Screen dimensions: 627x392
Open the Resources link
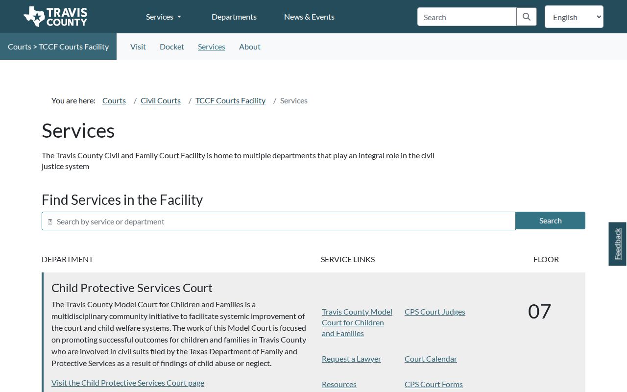point(339,384)
